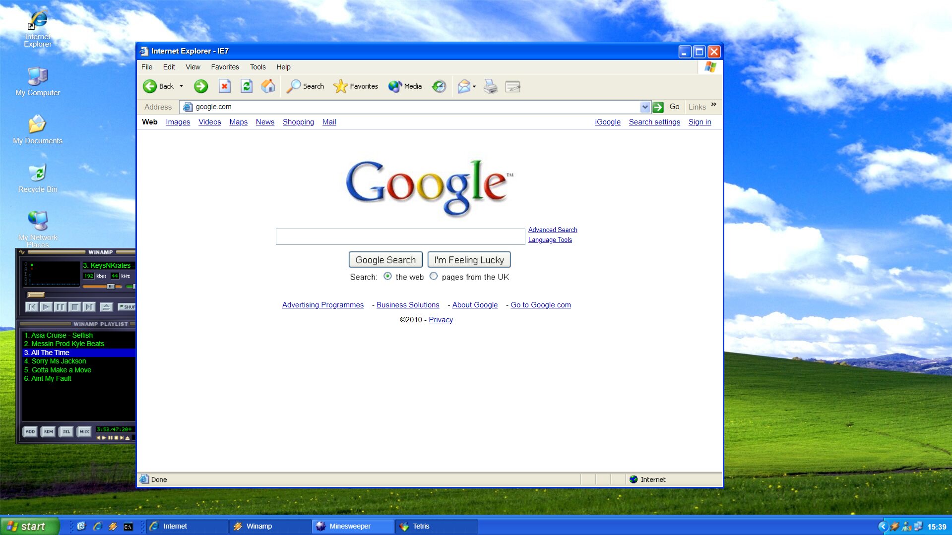Click Winamp Next track button
Screen dimensions: 952x535
pos(89,307)
